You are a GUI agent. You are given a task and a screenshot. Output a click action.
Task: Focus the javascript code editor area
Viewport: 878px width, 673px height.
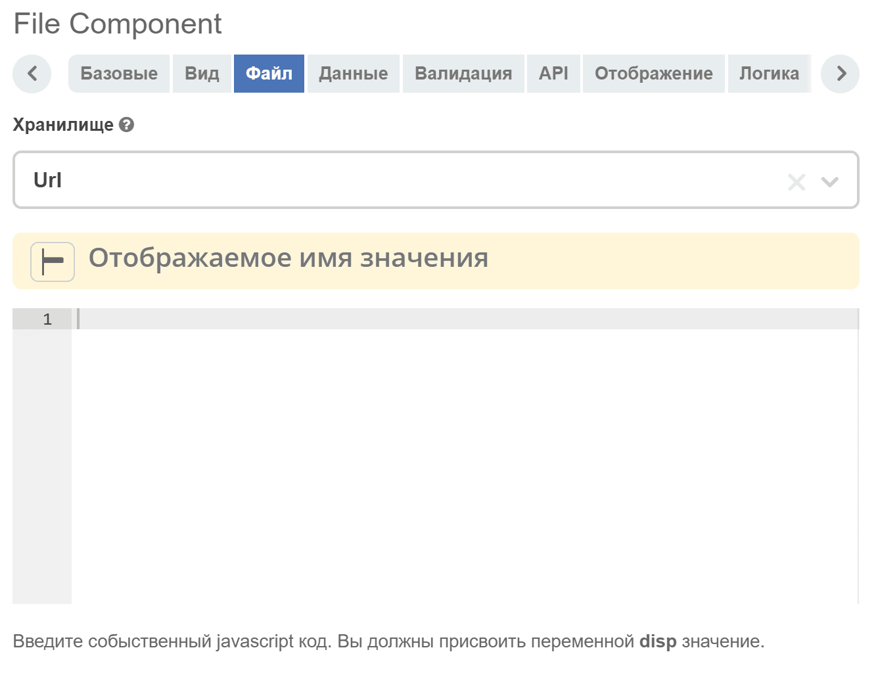(x=465, y=455)
